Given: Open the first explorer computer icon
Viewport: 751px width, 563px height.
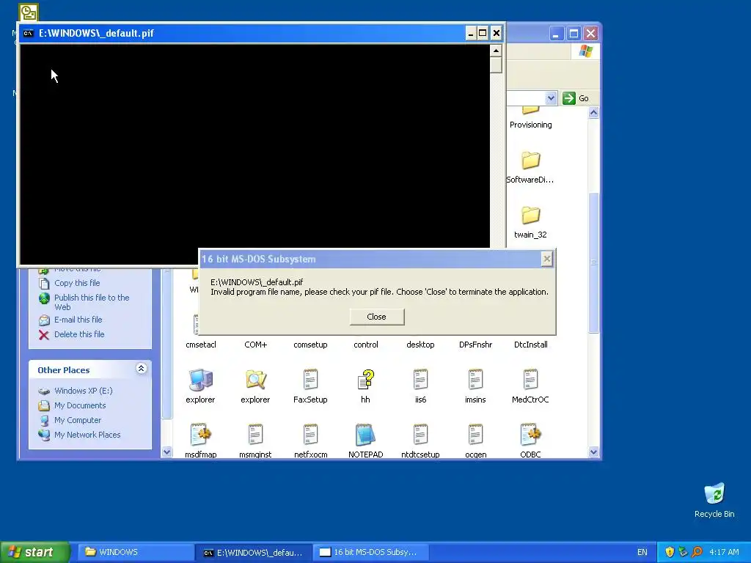Looking at the screenshot, I should point(201,380).
